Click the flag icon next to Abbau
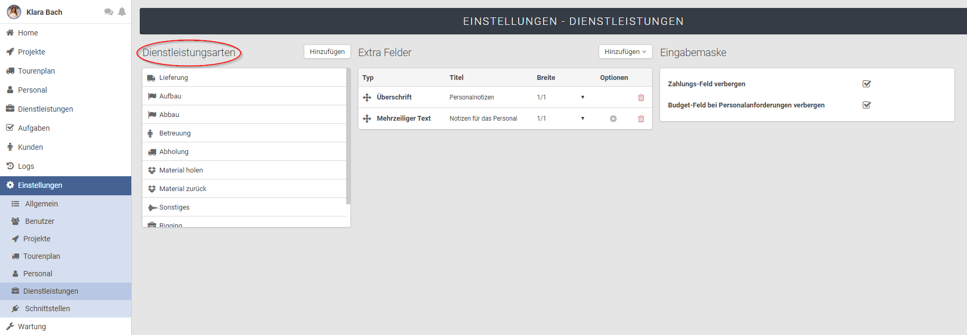The width and height of the screenshot is (967, 335). pos(152,115)
